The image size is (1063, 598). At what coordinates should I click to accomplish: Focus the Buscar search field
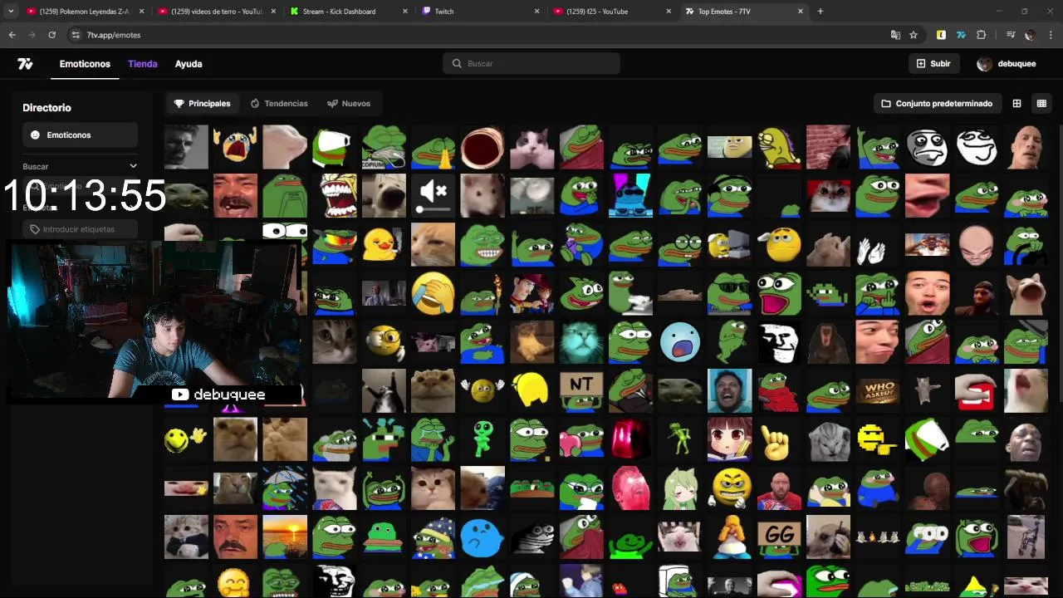click(x=531, y=63)
